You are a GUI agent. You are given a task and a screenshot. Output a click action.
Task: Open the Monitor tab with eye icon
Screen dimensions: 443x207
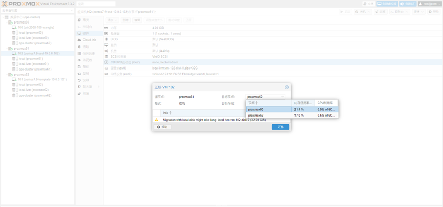pos(89,60)
